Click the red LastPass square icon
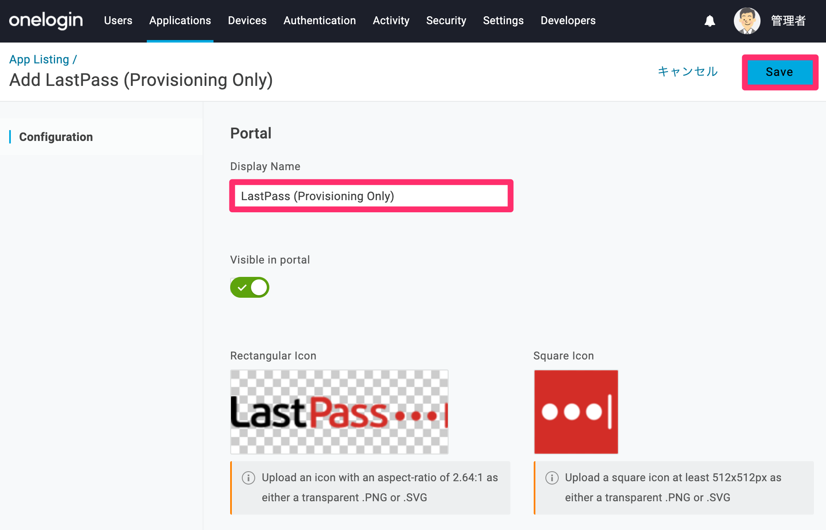 click(x=576, y=412)
